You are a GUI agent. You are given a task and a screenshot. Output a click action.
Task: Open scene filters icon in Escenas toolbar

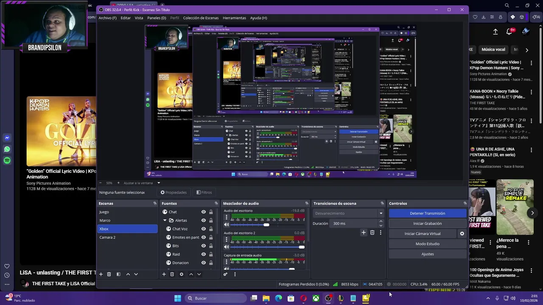pos(118,274)
